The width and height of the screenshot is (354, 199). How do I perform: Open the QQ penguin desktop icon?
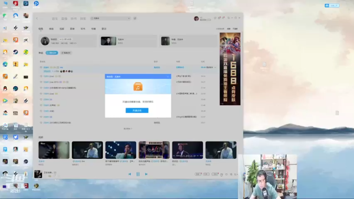[5, 88]
